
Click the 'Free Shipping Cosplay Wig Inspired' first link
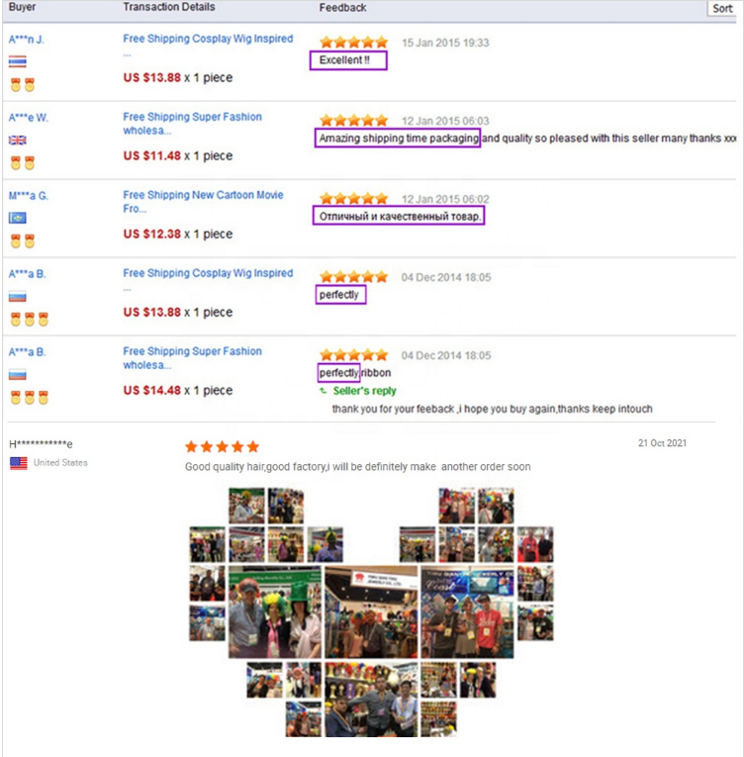pos(208,39)
